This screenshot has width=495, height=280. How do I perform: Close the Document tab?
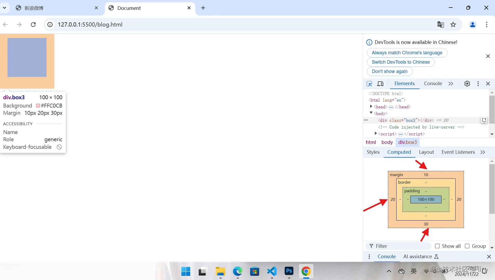[189, 8]
